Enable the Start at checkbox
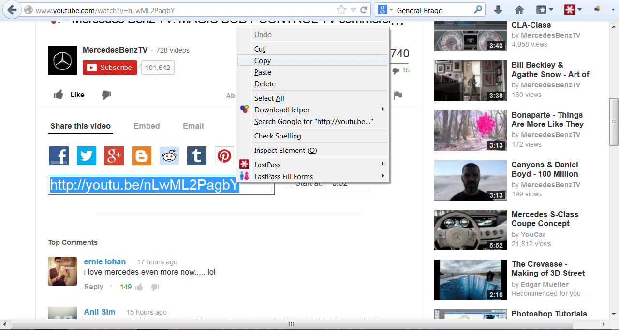619x330 pixels. 288,184
